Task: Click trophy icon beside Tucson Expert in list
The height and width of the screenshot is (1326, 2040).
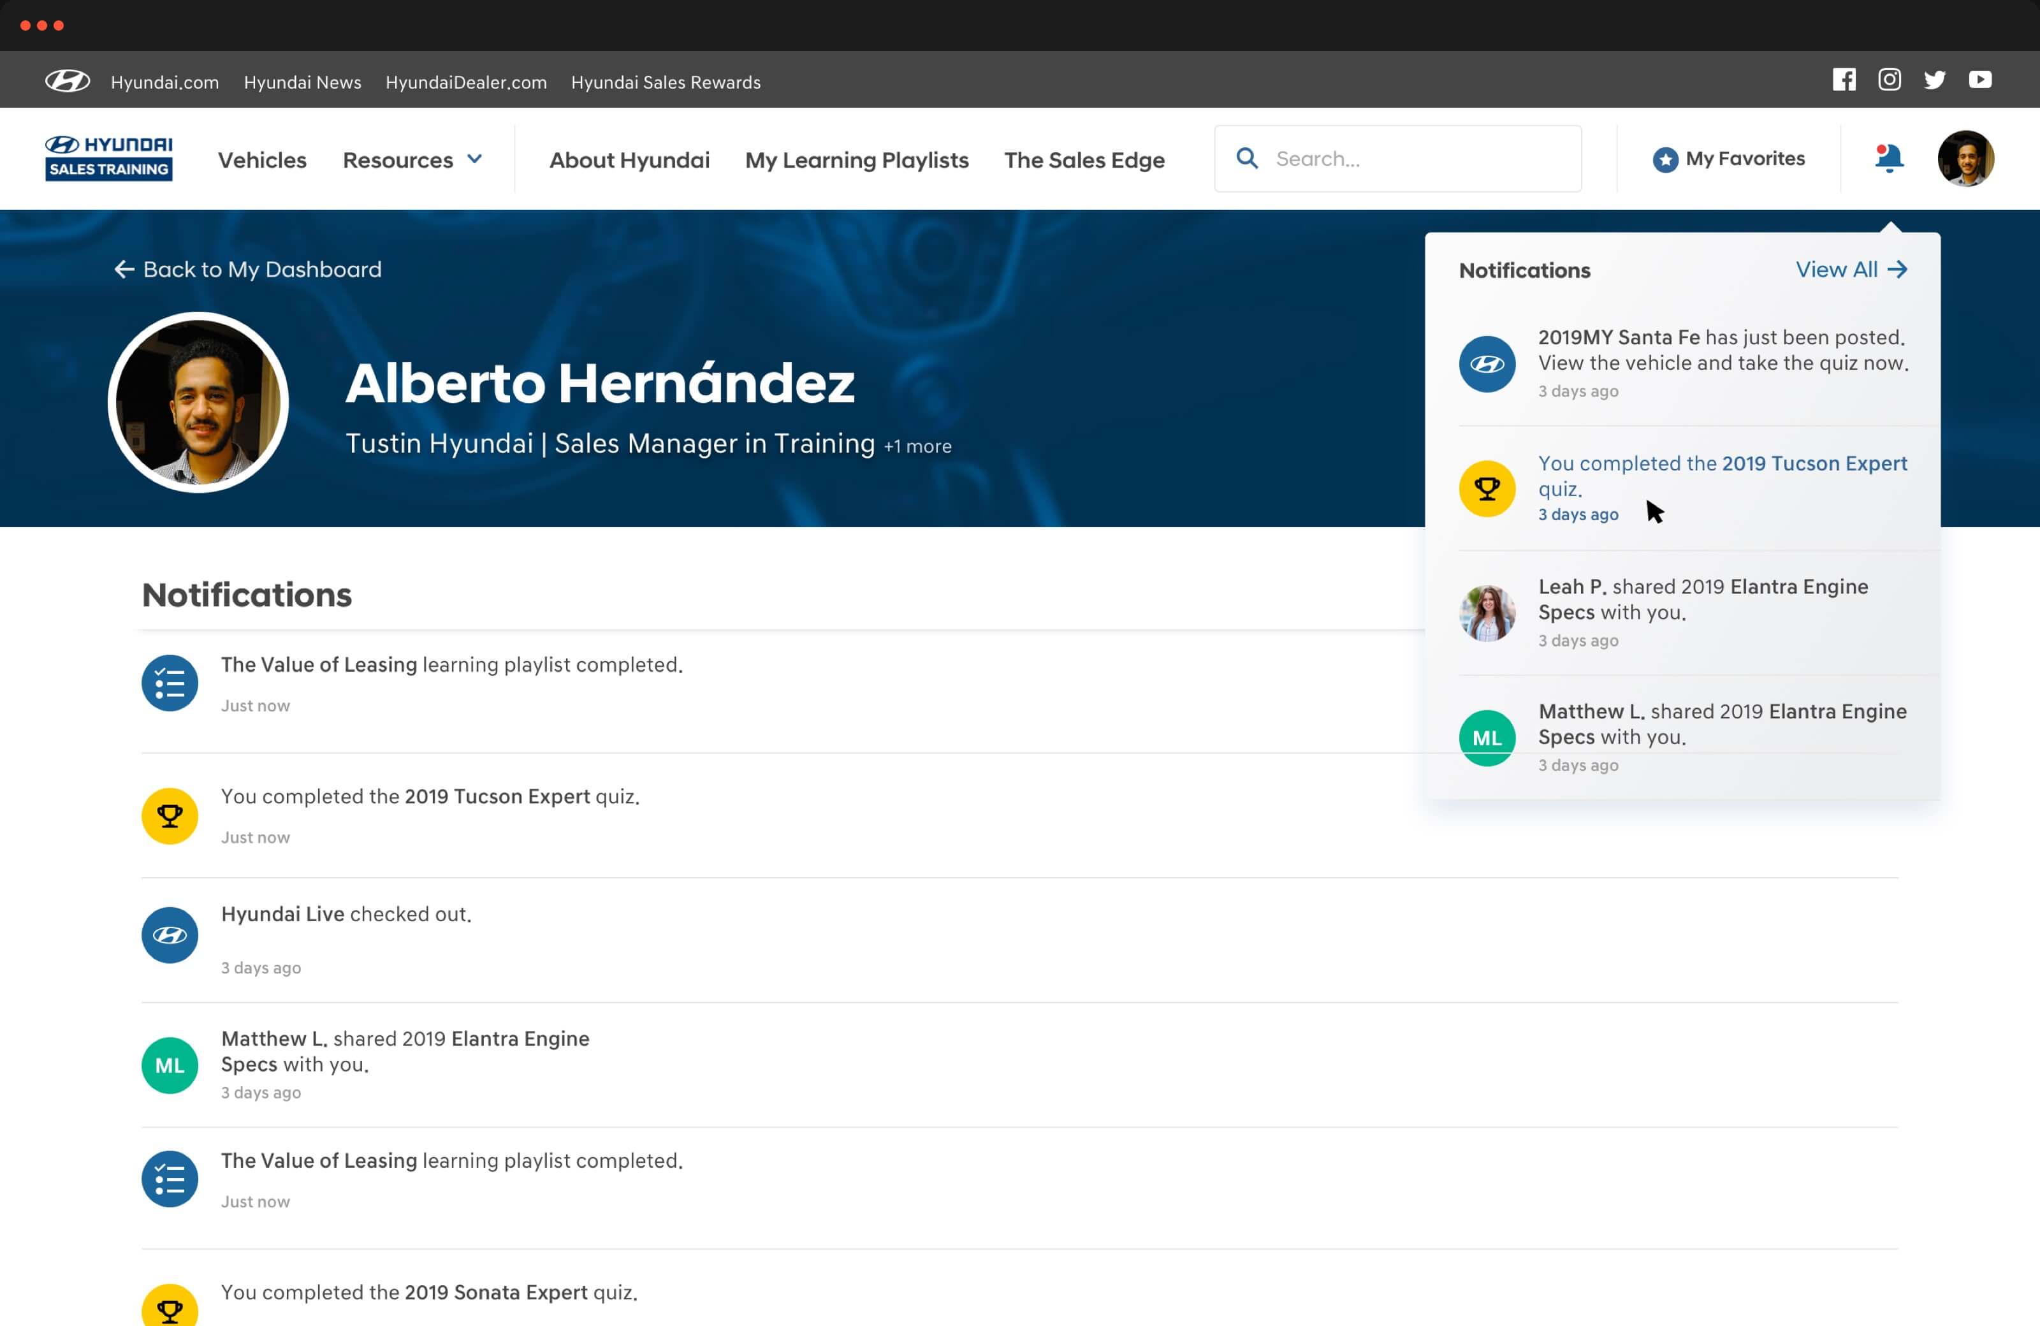Action: tap(170, 816)
